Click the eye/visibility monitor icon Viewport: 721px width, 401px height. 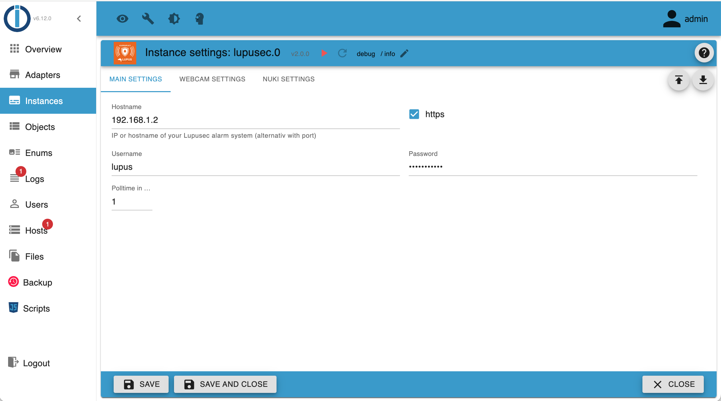point(121,18)
